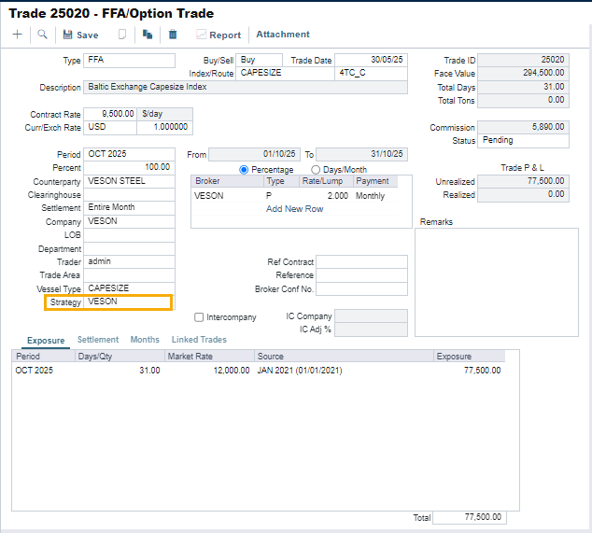Click the blank page icon in toolbar
The height and width of the screenshot is (533, 592).
122,35
